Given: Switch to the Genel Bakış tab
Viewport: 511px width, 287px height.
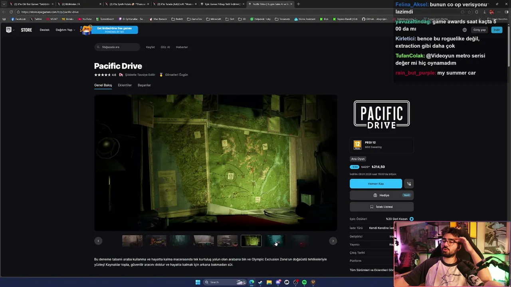Looking at the screenshot, I should click(x=103, y=85).
